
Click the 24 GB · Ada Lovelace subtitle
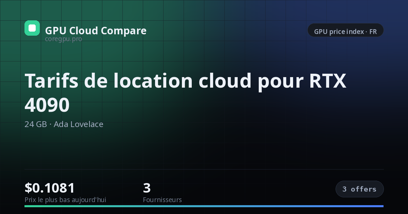(x=64, y=124)
